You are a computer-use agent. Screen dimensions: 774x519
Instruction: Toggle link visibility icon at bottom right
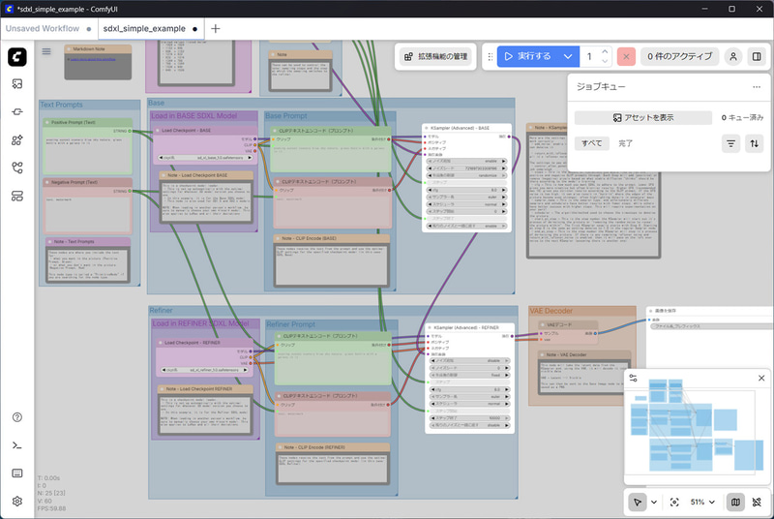tap(757, 503)
